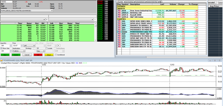Open the Strategy ellipsis button
The height and width of the screenshot is (106, 223).
(x=34, y=48)
